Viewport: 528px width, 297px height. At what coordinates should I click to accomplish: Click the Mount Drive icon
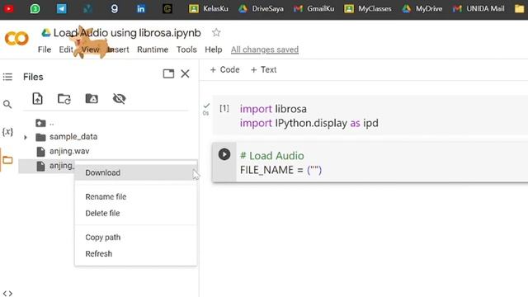92,99
